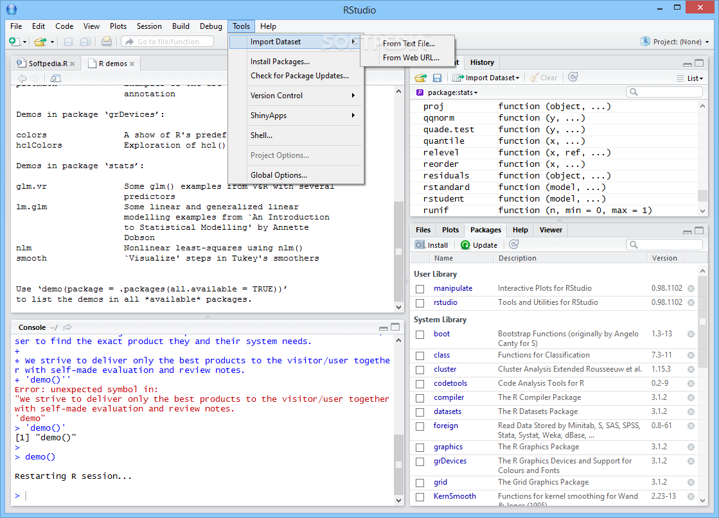Click the Show in new window icon in editor

55,78
